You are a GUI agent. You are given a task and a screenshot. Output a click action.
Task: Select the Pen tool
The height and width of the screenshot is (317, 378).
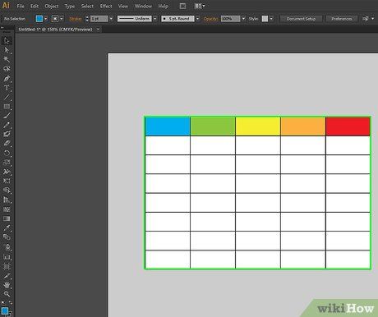[7, 79]
